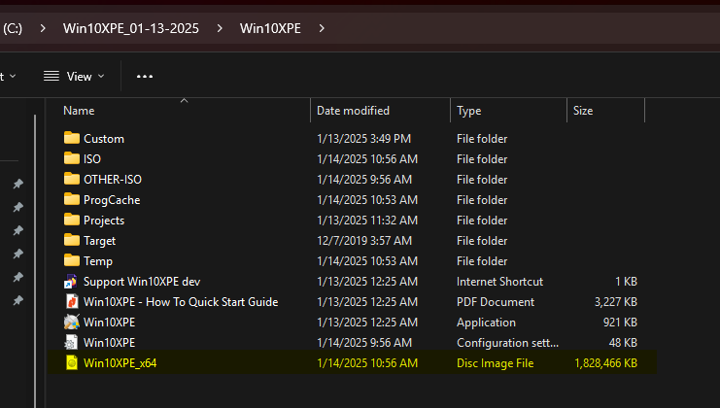720x408 pixels.
Task: Navigate to Win10XPE_01-13-2025 in breadcrumb
Action: point(131,28)
